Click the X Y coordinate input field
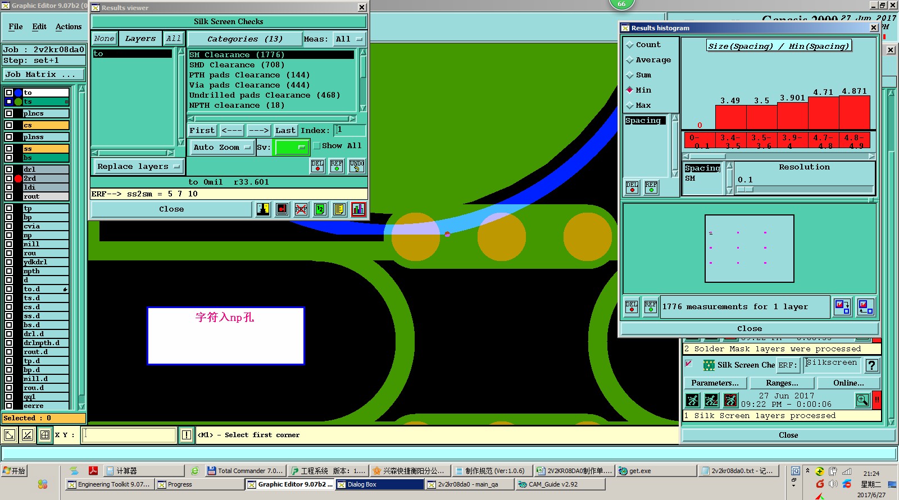Screen dimensions: 899x500 (129, 435)
